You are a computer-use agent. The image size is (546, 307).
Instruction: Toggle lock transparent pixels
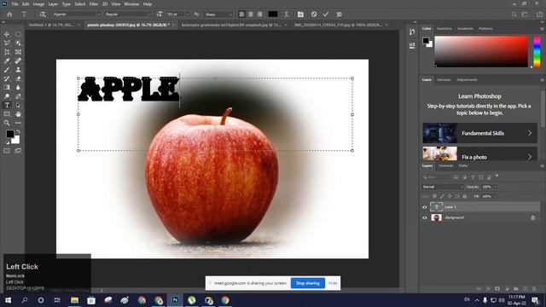point(434,196)
